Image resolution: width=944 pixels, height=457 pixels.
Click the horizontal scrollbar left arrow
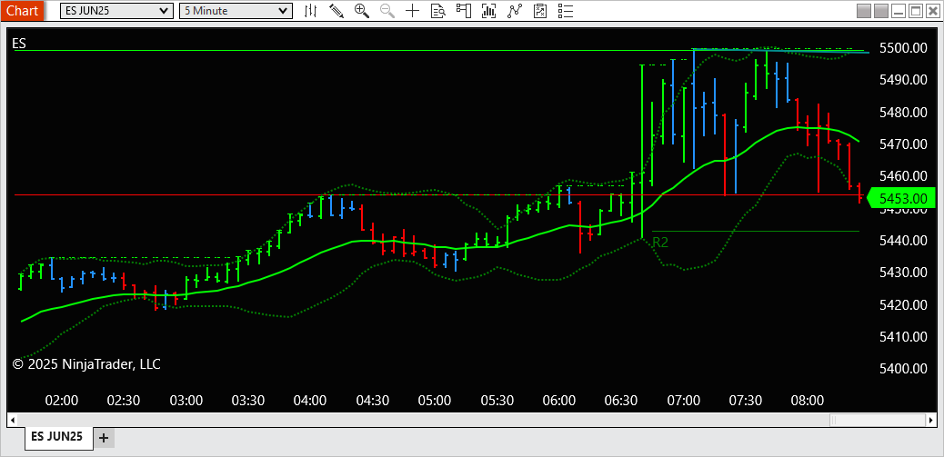tap(12, 420)
